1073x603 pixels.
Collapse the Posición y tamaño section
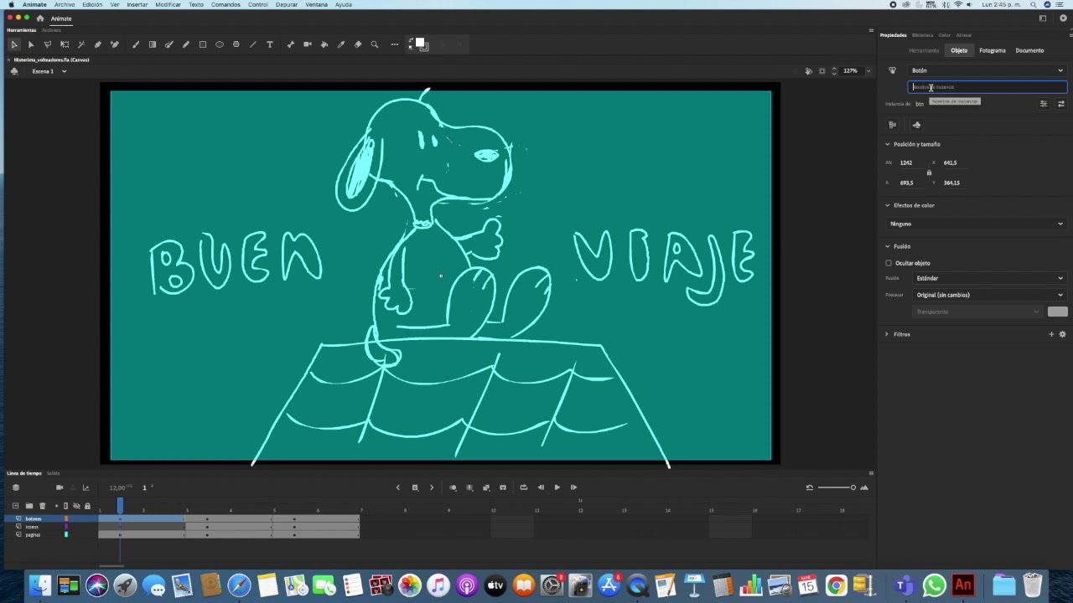click(x=888, y=144)
